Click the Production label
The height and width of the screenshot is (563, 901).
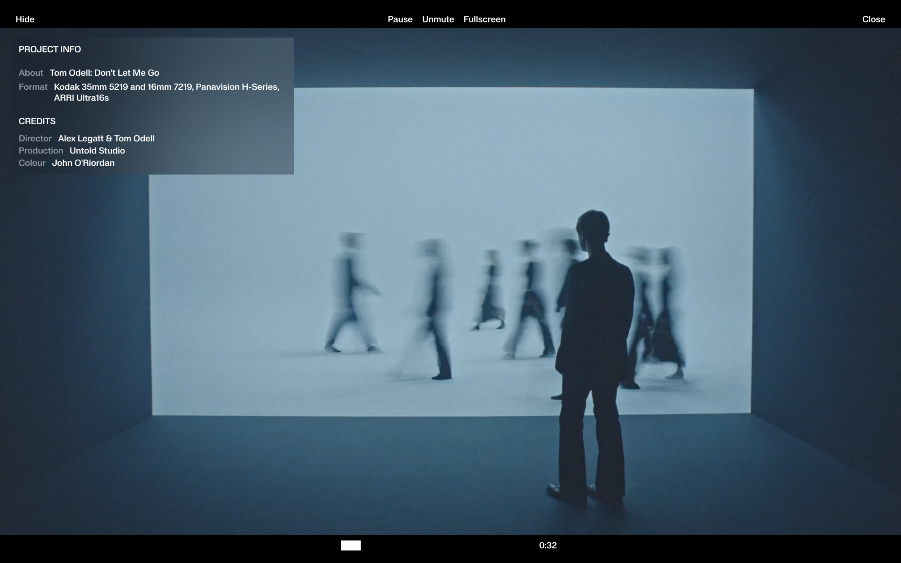click(41, 151)
